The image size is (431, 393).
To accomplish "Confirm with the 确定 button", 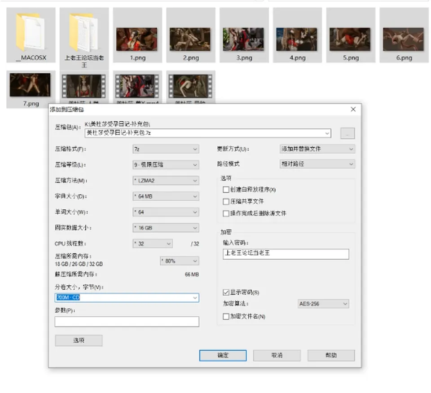I will coord(223,355).
